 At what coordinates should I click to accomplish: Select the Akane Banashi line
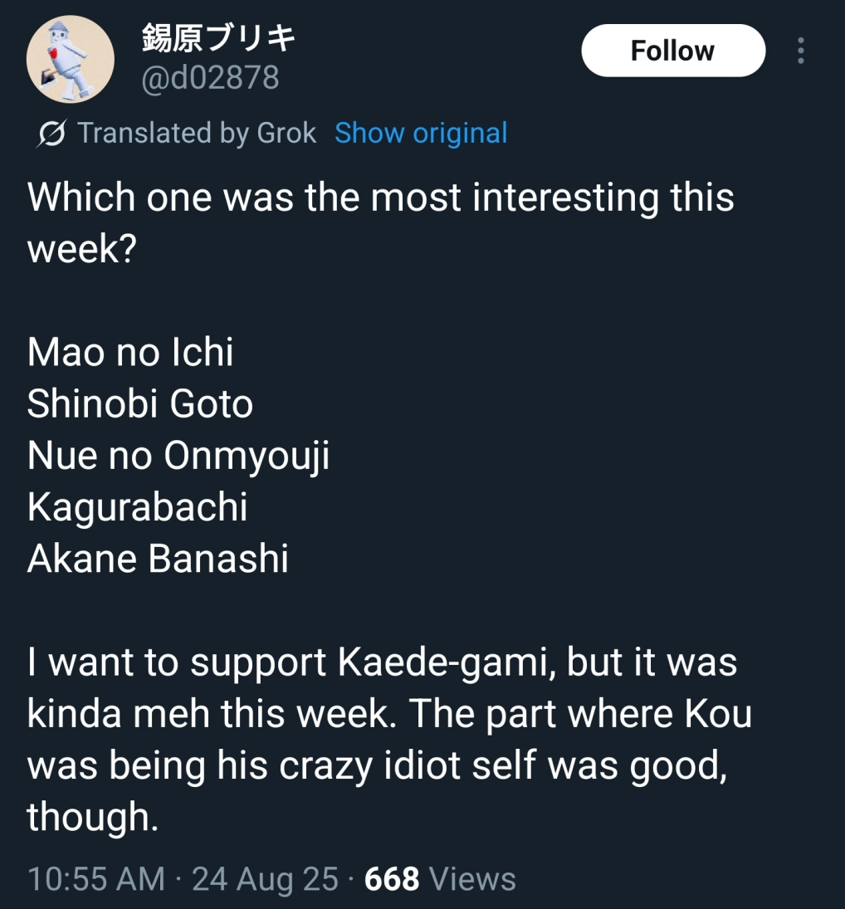tap(158, 559)
